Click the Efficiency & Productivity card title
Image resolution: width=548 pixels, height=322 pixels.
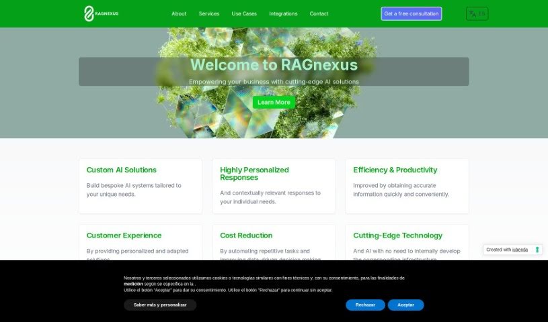tap(395, 170)
